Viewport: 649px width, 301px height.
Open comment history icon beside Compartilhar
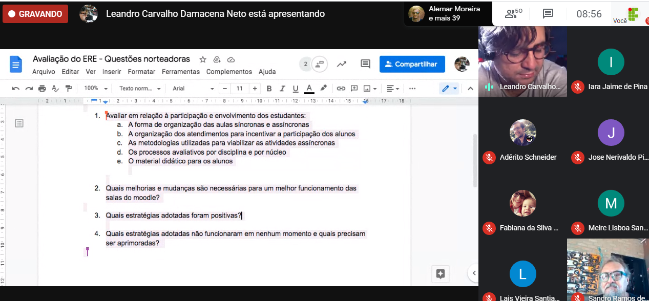point(365,64)
